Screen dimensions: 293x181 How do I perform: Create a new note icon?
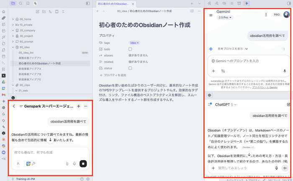tap(38, 12)
